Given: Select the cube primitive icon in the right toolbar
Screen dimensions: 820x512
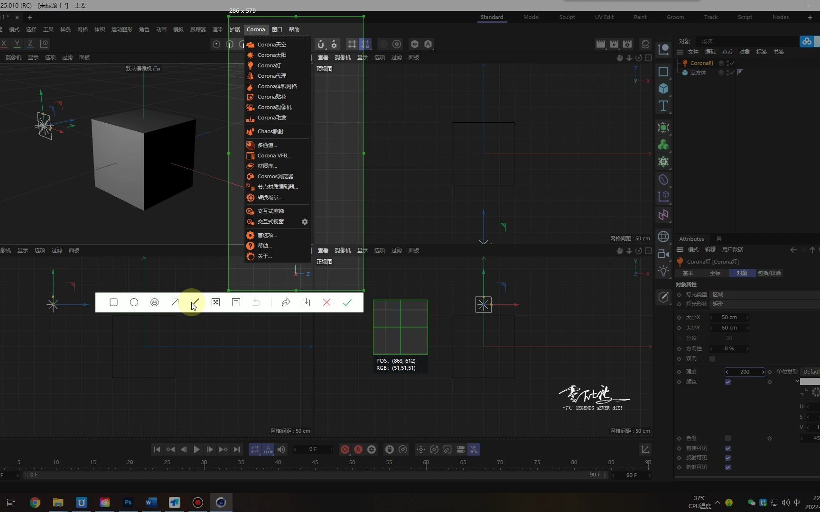Looking at the screenshot, I should tap(663, 89).
